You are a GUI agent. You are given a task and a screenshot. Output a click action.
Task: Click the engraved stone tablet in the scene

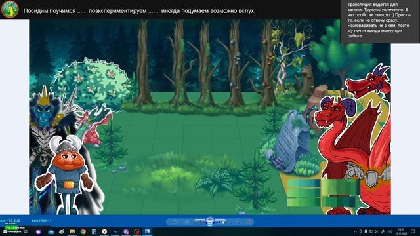coord(291,142)
